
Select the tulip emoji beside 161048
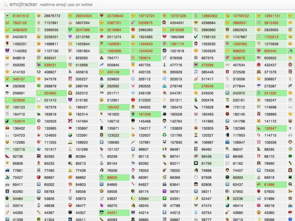(133, 114)
